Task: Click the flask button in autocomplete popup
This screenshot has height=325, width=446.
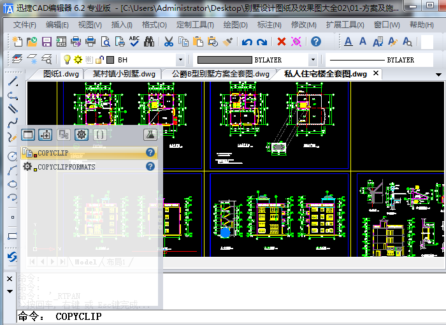Action: pos(150,134)
